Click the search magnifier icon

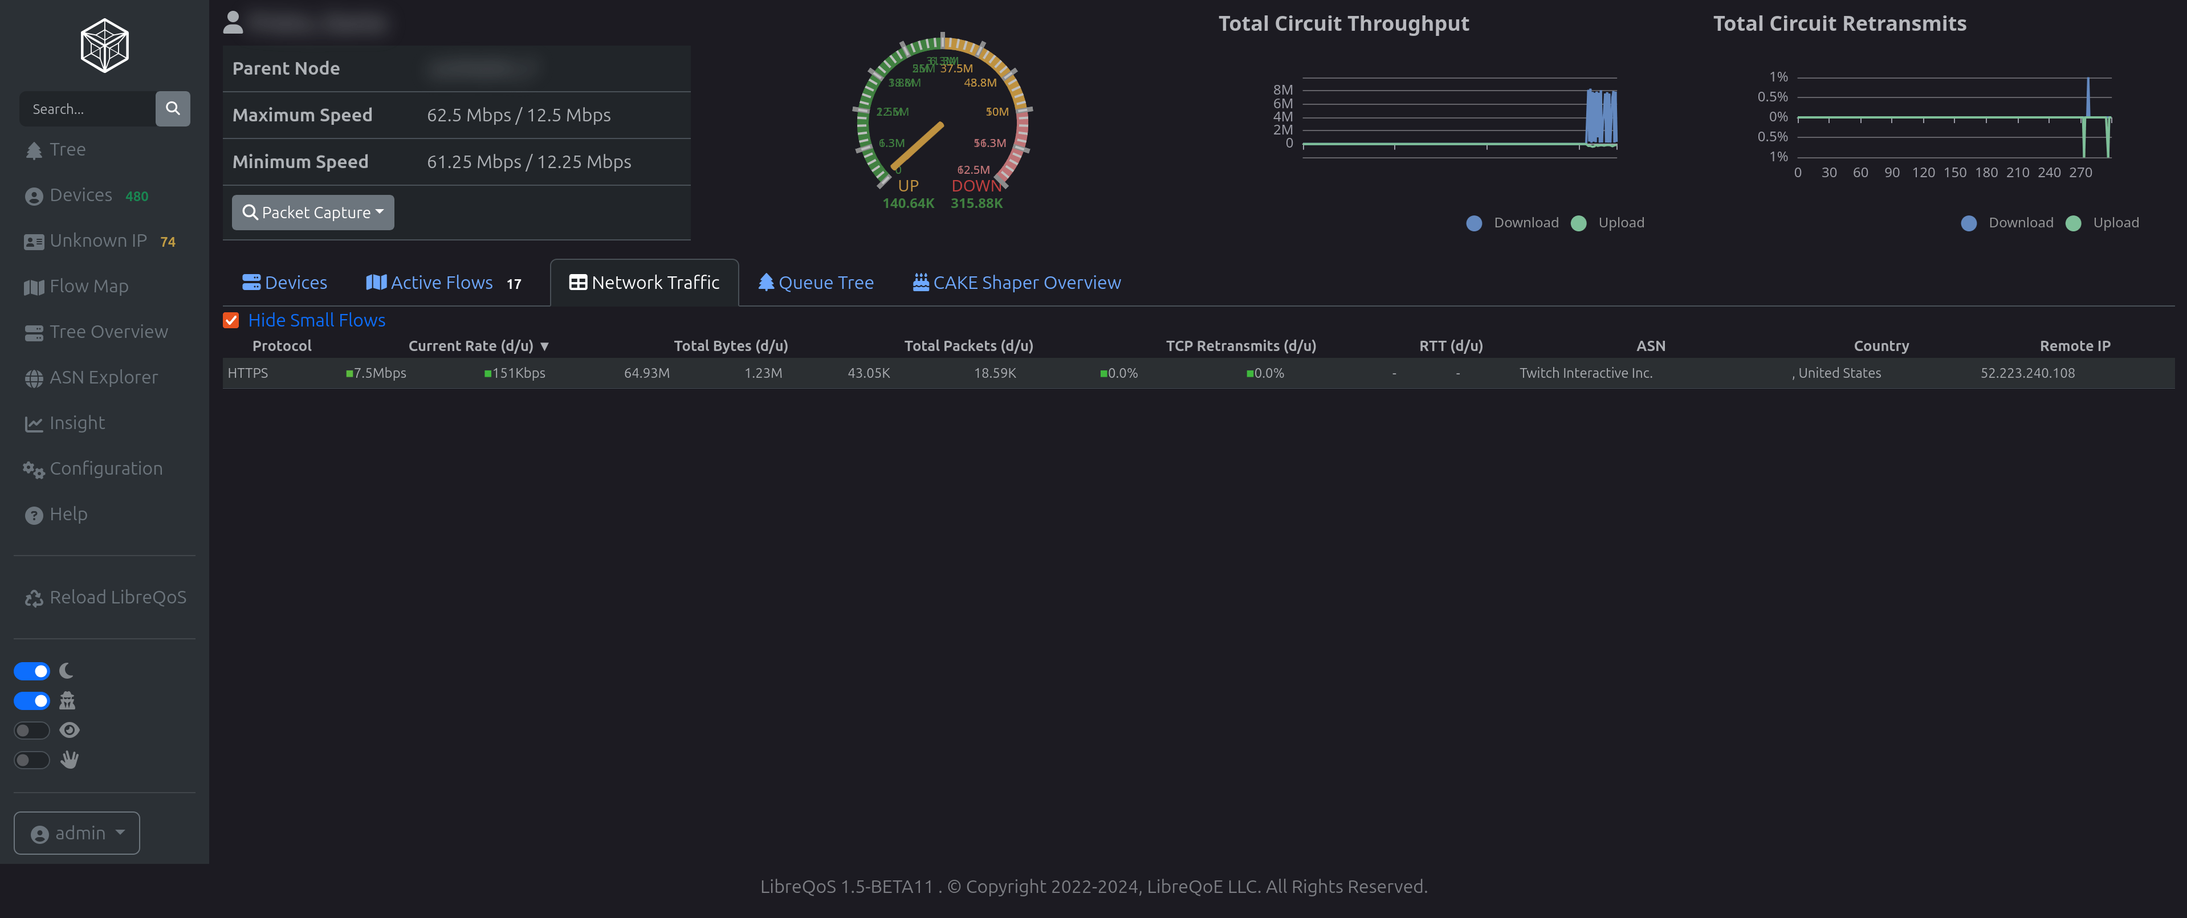[x=173, y=109]
